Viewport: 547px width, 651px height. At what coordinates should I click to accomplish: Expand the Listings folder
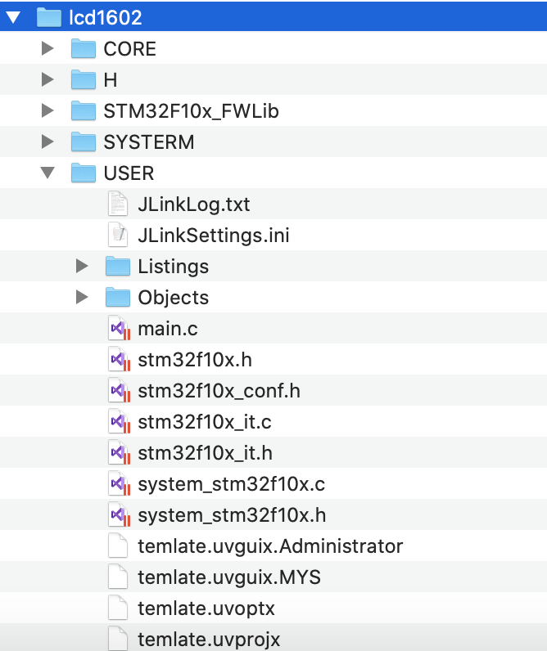tap(82, 267)
